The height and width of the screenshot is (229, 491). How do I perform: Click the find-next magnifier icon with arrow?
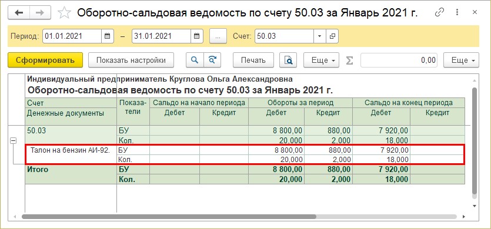[212, 60]
